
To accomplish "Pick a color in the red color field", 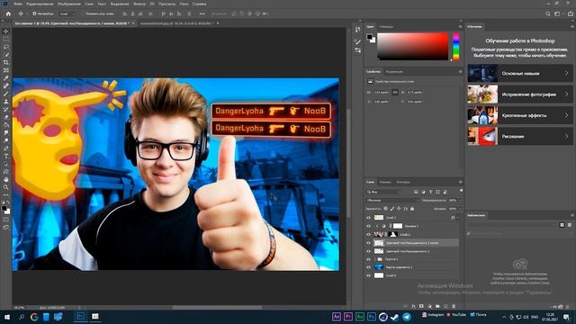I will (412, 47).
